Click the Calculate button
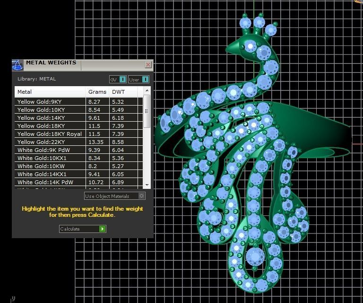Screen dimensions: 363x303 click(x=83, y=229)
